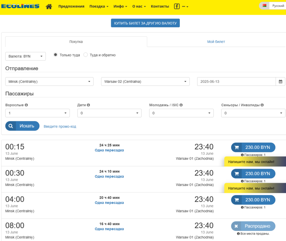Expand the Minsk (Centralniy) departure dropdown

click(x=49, y=82)
